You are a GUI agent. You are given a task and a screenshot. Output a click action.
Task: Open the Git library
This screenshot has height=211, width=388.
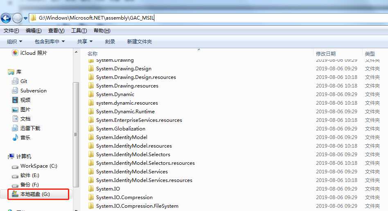click(20, 81)
